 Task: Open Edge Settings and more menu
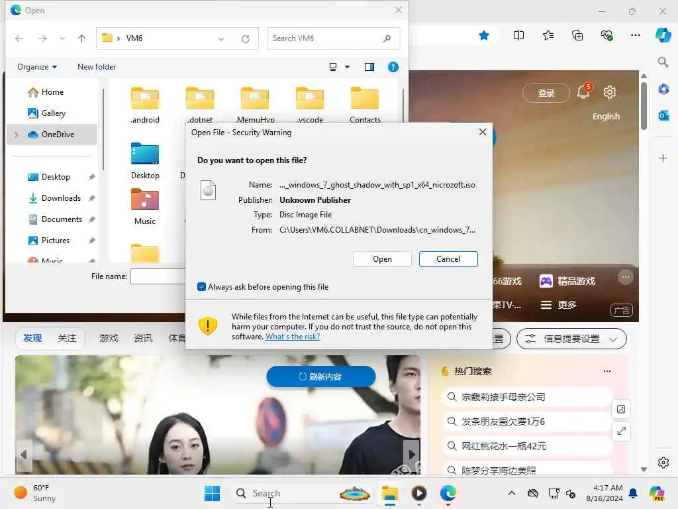(x=635, y=35)
